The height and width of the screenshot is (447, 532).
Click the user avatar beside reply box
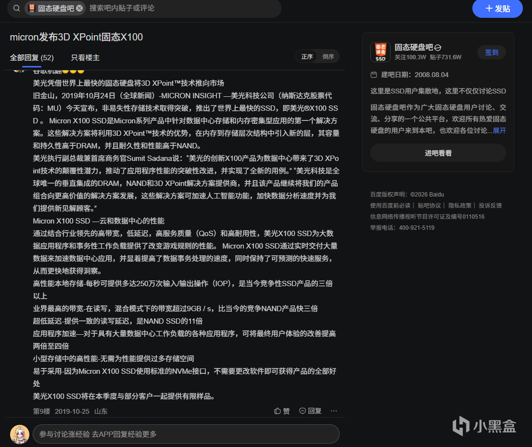pos(20,434)
